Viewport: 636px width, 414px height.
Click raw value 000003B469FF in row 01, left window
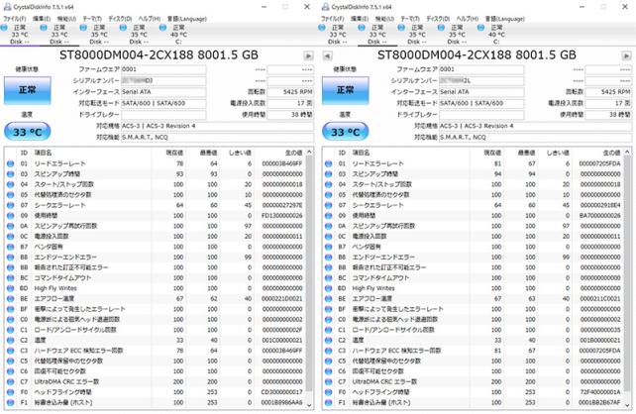pyautogui.click(x=282, y=163)
